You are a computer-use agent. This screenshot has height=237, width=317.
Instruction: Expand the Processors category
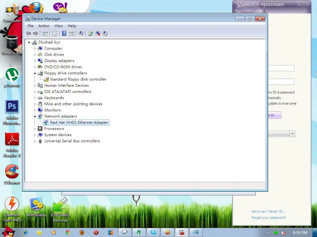(35, 129)
